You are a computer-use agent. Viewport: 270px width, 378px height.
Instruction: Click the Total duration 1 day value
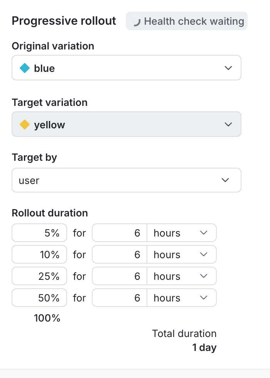pyautogui.click(x=204, y=347)
